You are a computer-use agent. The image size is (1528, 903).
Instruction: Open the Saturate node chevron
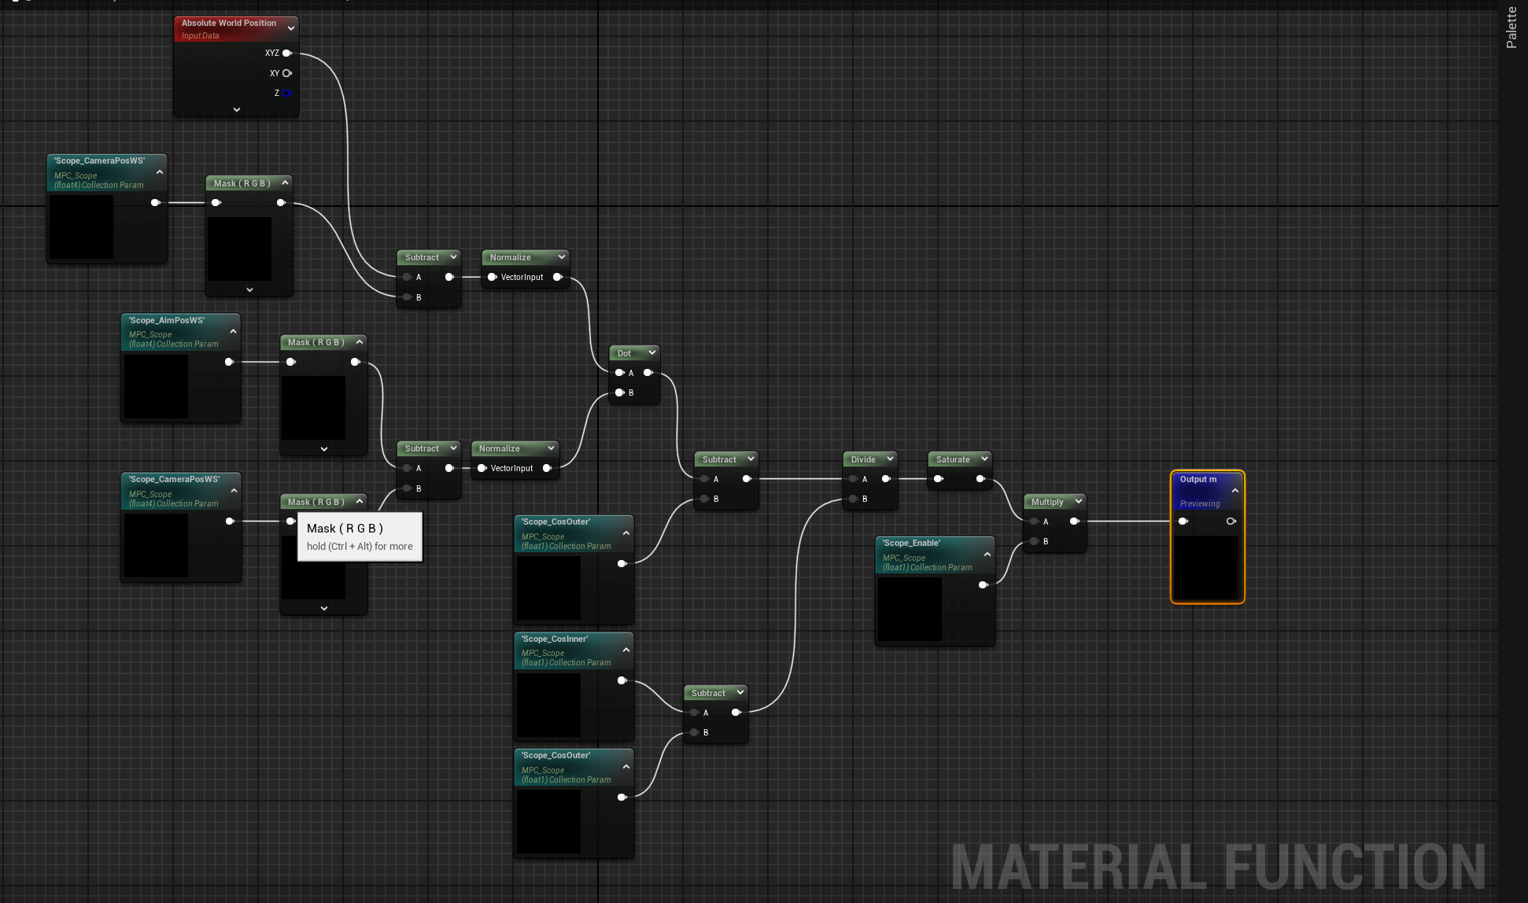click(984, 459)
